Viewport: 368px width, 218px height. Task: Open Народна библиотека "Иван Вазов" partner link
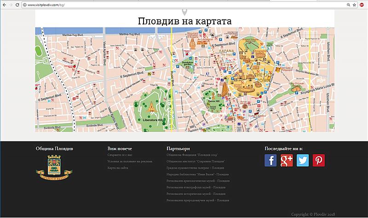click(198, 174)
